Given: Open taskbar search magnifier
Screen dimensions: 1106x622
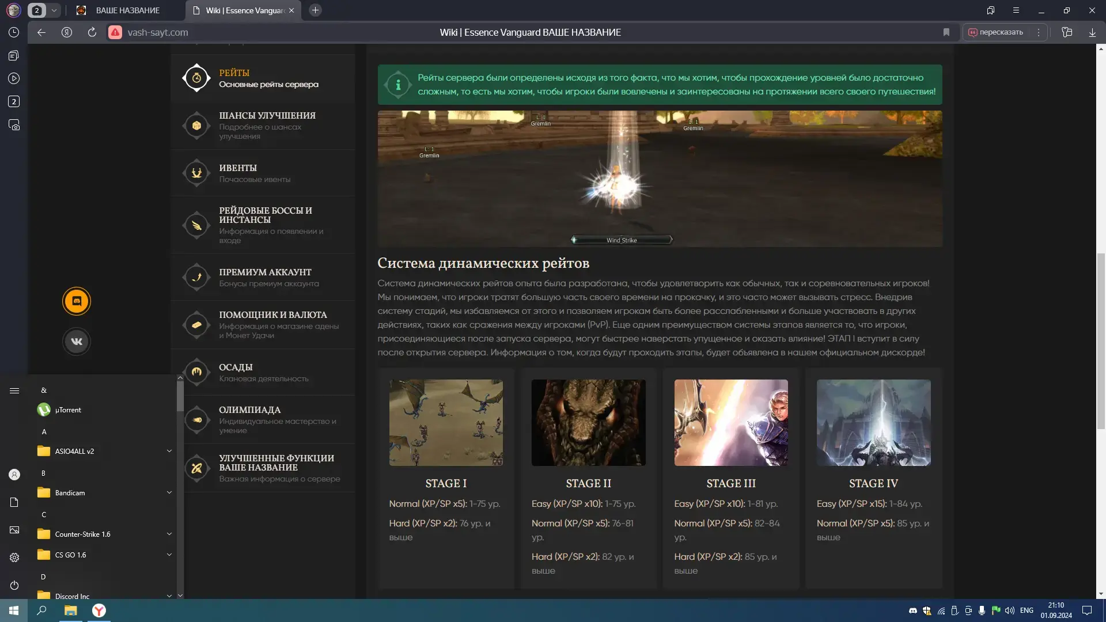Looking at the screenshot, I should (x=41, y=610).
